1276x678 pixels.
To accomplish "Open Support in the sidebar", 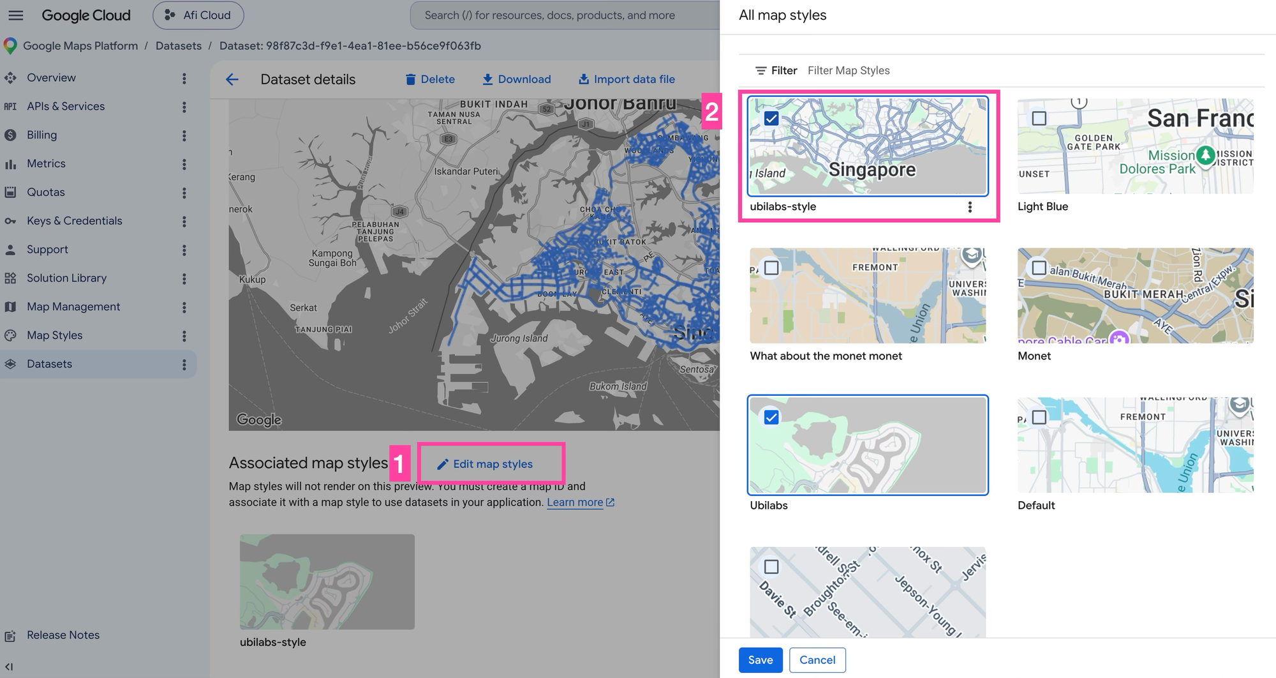I will pyautogui.click(x=47, y=250).
